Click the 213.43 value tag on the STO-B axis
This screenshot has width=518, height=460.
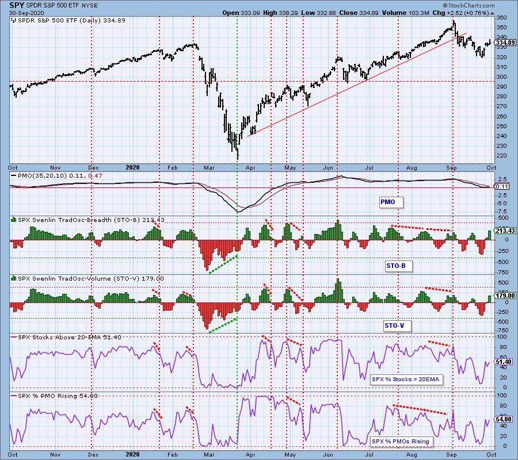[x=505, y=231]
